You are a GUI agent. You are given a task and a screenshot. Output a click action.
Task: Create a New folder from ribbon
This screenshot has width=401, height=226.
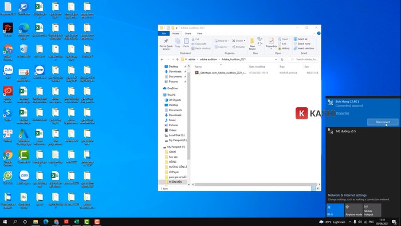[x=252, y=44]
